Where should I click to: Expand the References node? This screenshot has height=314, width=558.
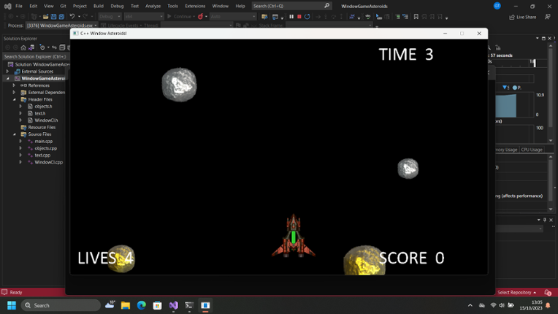click(14, 85)
